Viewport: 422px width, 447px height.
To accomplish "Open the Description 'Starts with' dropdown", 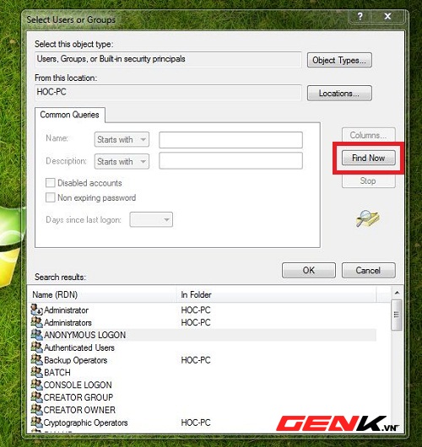I will click(x=122, y=161).
